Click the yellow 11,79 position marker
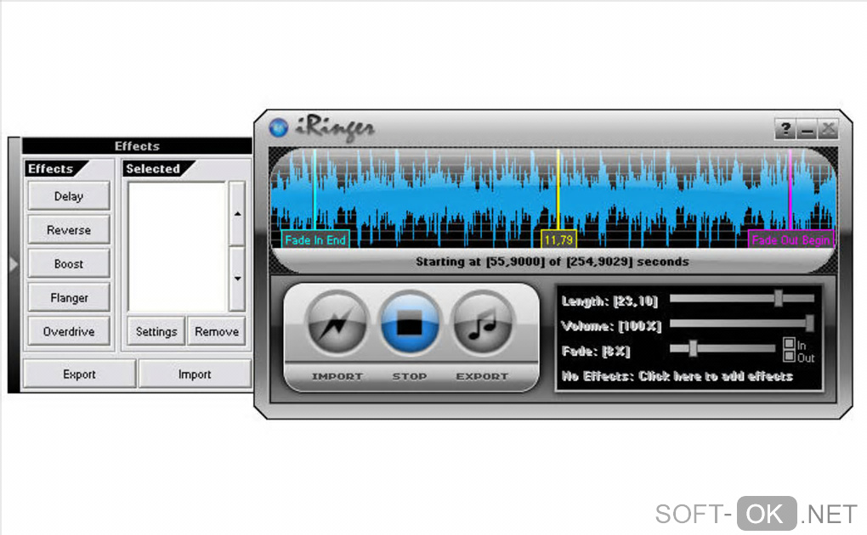 pyautogui.click(x=558, y=239)
